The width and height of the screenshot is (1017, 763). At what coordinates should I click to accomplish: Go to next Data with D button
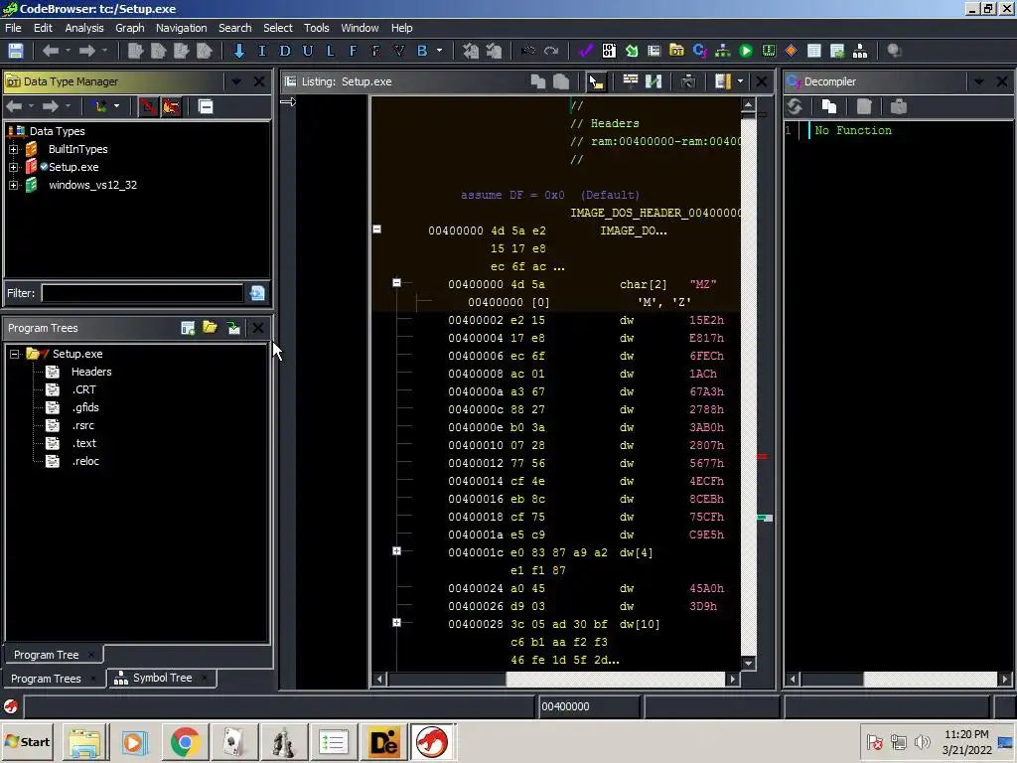coord(285,51)
